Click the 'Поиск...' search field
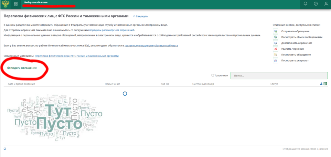This screenshot has height=157, width=331. click(x=279, y=76)
